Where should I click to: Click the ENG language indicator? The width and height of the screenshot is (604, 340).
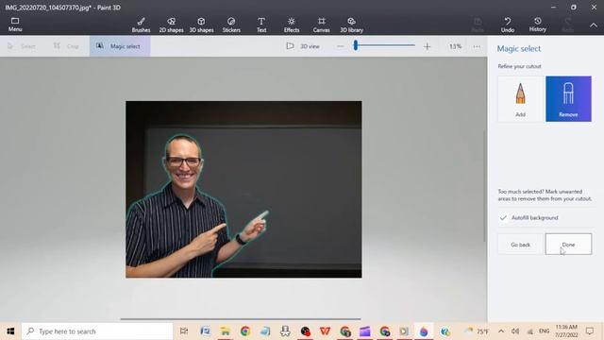click(544, 331)
